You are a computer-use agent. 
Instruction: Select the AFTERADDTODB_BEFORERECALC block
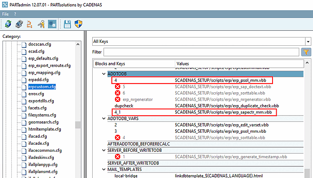[205, 144]
